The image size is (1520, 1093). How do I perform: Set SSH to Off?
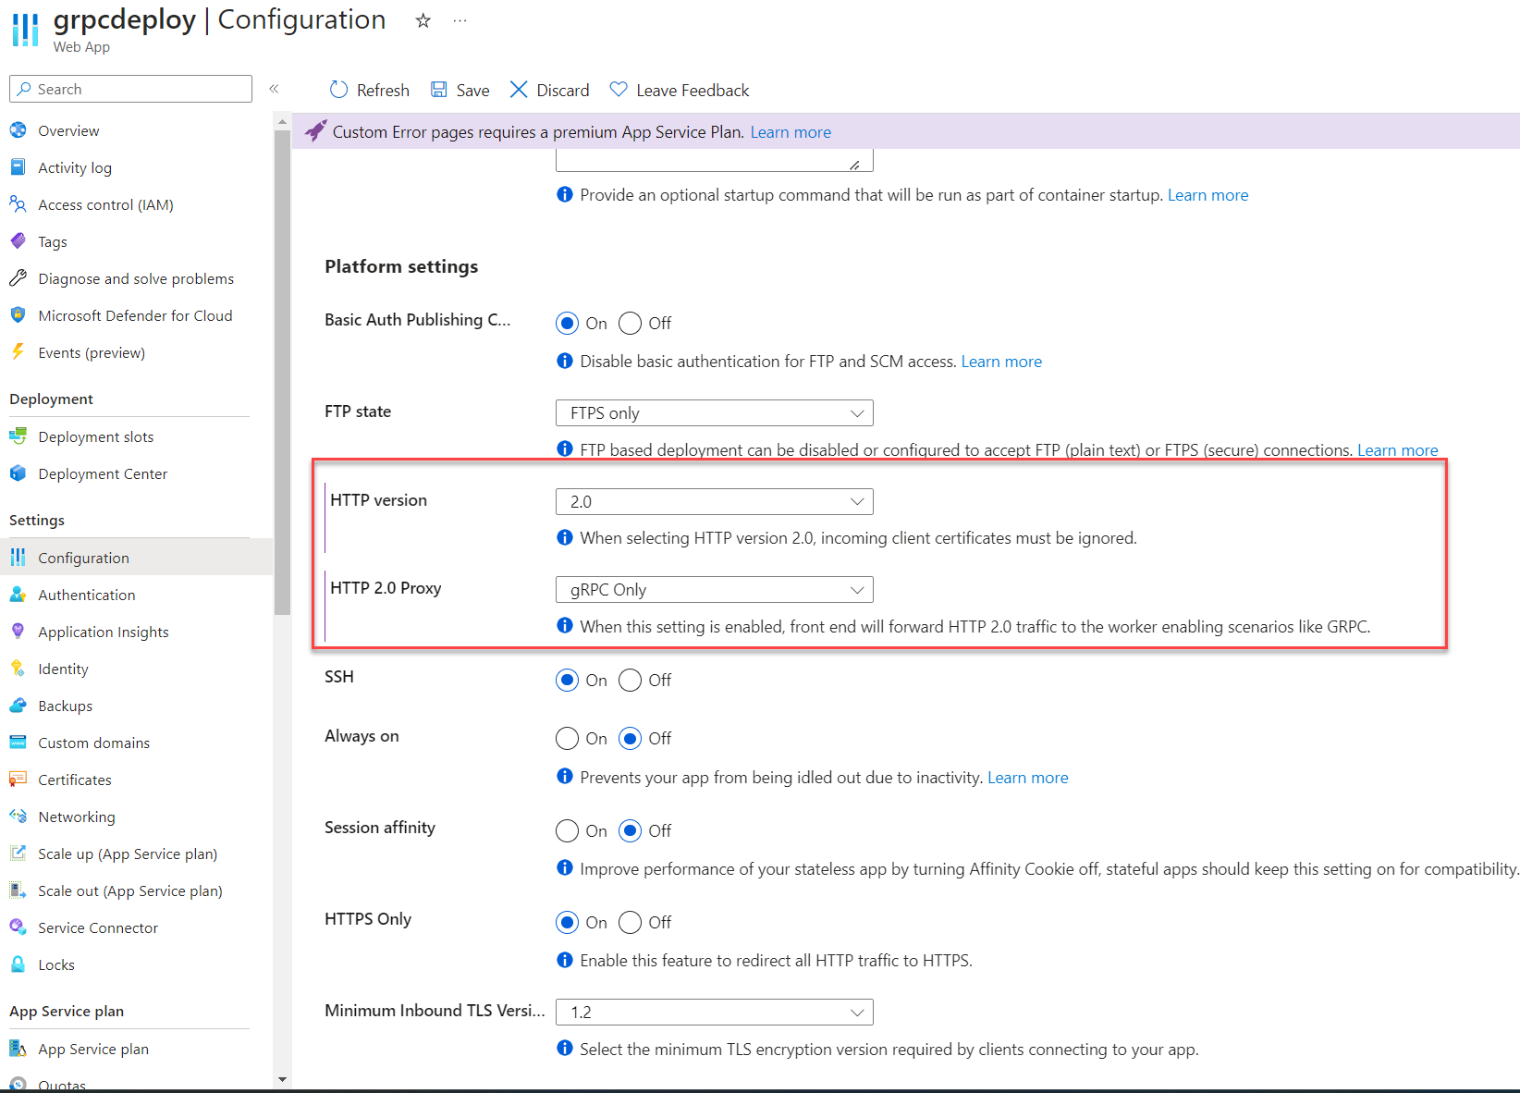(x=630, y=681)
